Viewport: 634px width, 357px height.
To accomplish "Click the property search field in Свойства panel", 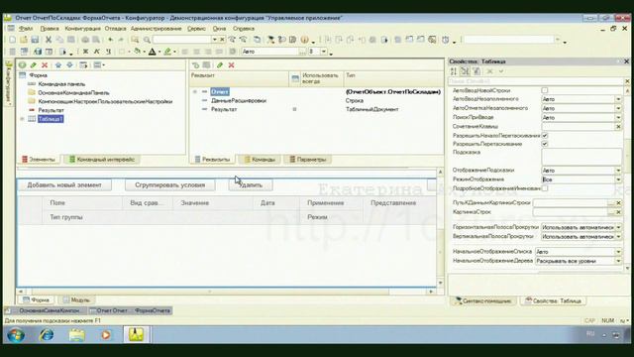I will click(536, 81).
